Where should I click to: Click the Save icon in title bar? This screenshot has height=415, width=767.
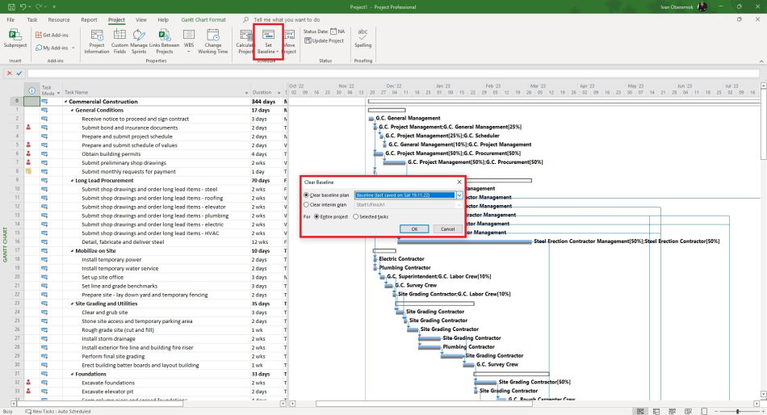11,6
